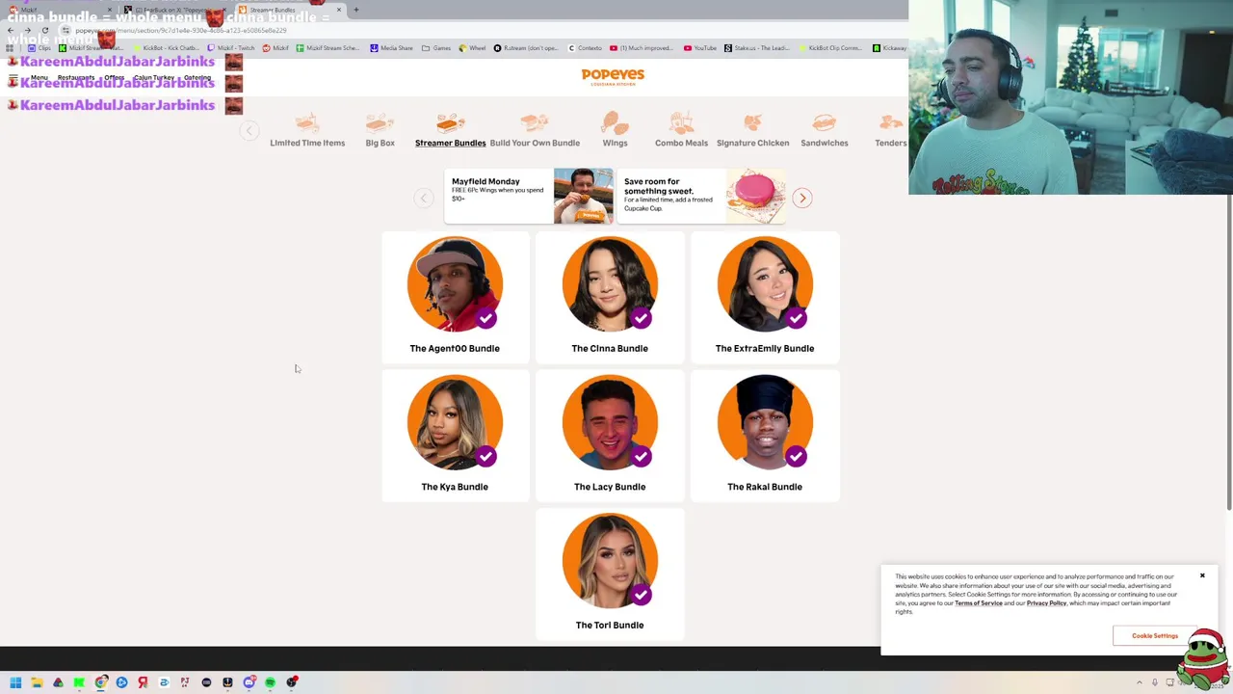Close the cookie consent banner
The image size is (1233, 694).
pyautogui.click(x=1202, y=575)
